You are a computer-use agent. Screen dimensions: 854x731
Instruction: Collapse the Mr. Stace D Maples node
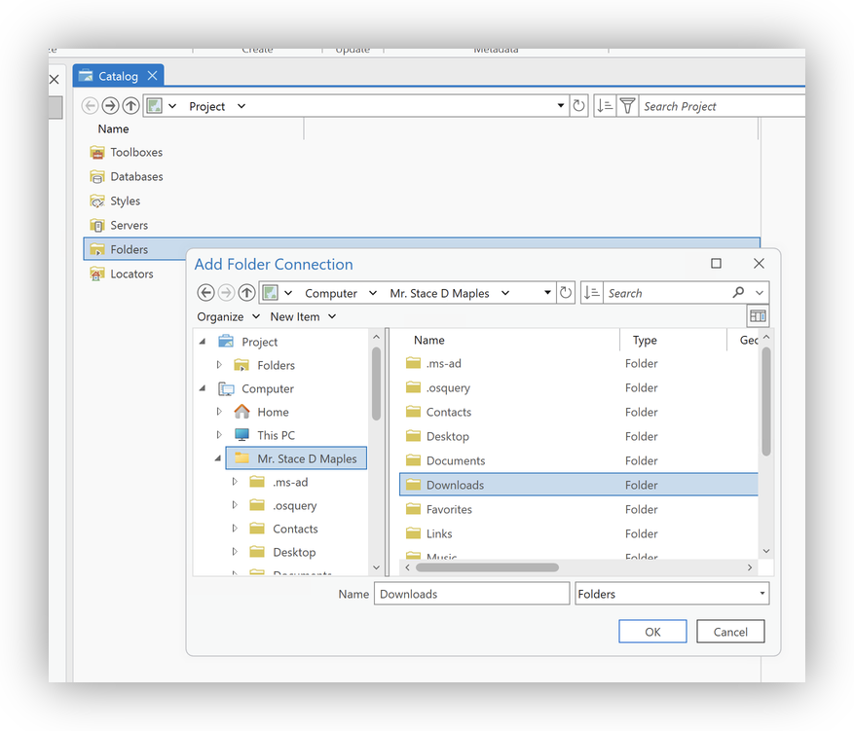(219, 458)
